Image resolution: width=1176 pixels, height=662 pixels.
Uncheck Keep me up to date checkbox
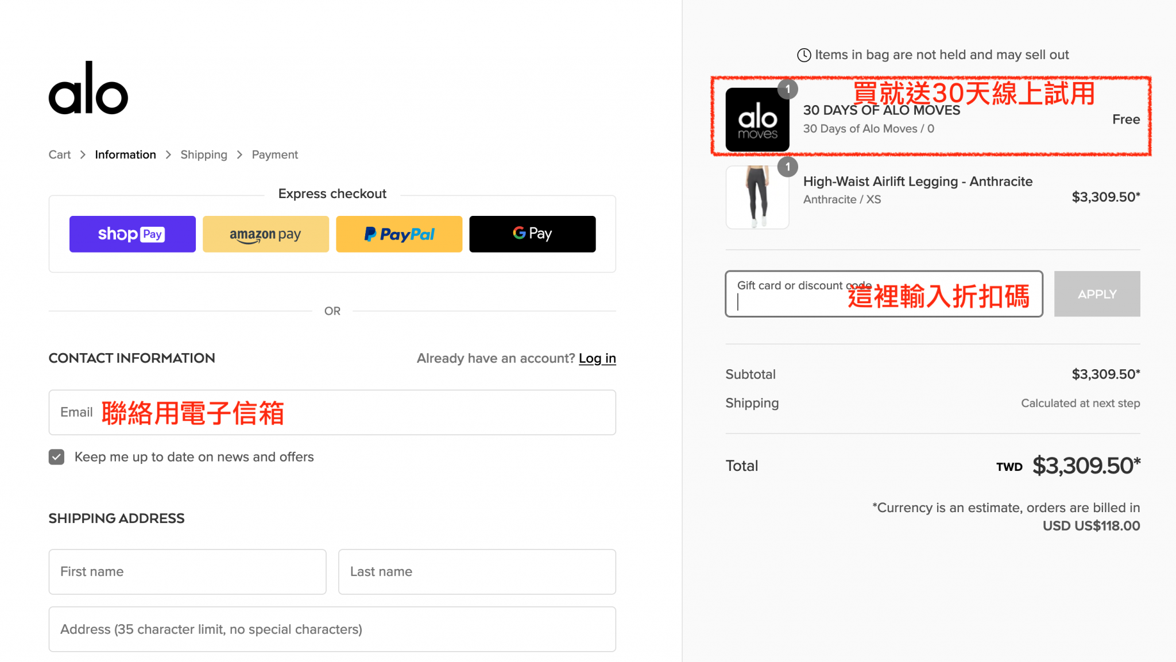click(56, 457)
